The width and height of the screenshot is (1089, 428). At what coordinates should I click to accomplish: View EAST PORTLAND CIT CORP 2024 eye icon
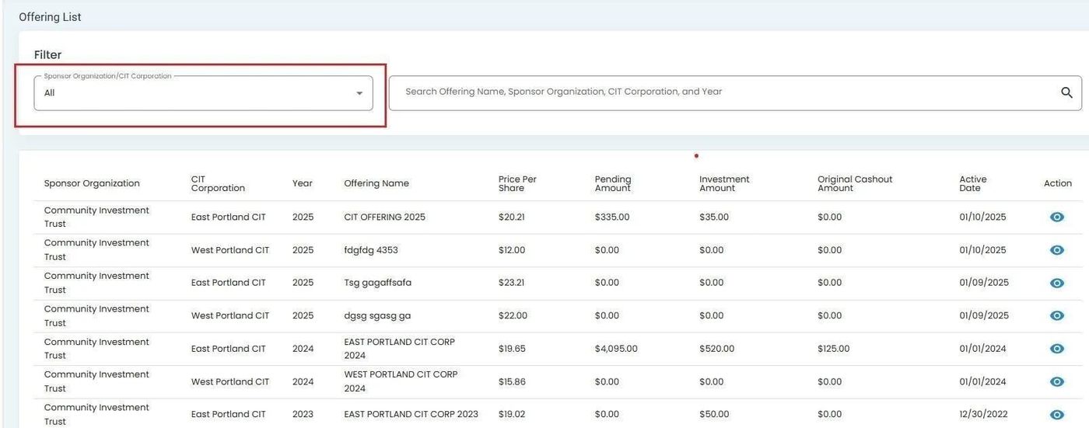[x=1056, y=349]
